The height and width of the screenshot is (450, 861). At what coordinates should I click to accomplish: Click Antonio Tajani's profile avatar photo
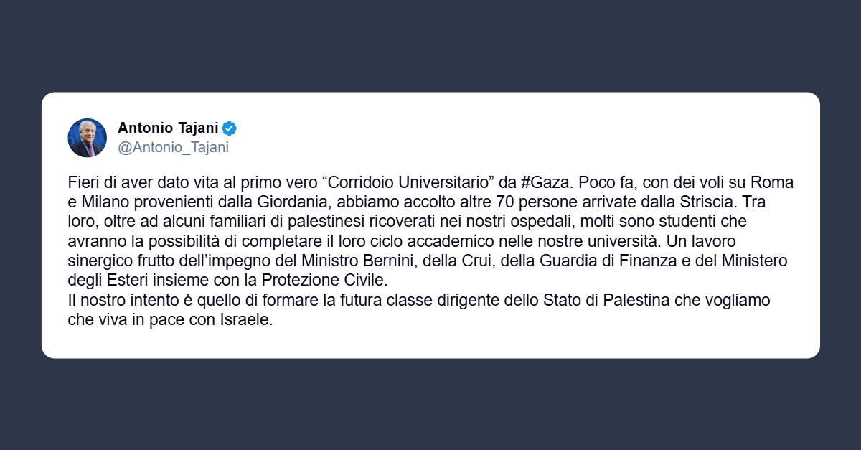click(x=88, y=138)
